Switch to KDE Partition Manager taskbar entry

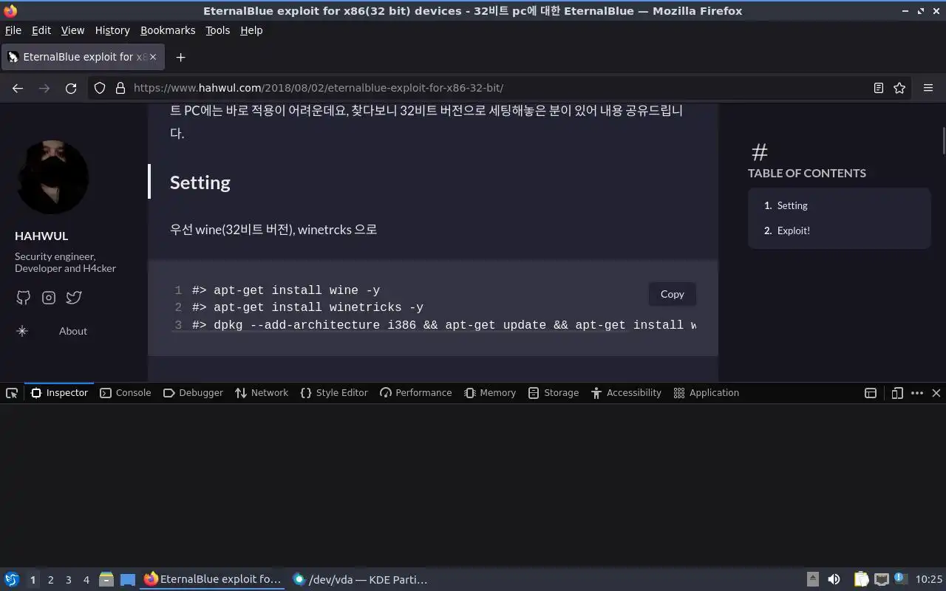(360, 580)
